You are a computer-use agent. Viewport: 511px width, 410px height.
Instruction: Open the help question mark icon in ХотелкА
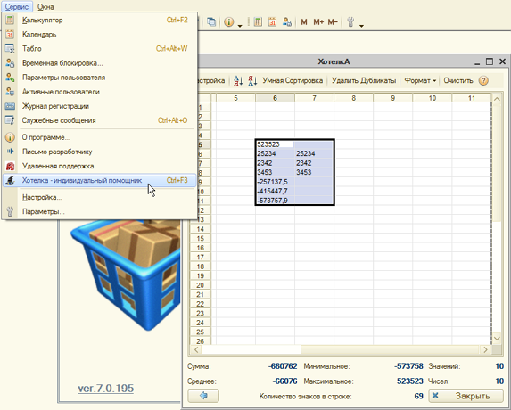click(483, 81)
